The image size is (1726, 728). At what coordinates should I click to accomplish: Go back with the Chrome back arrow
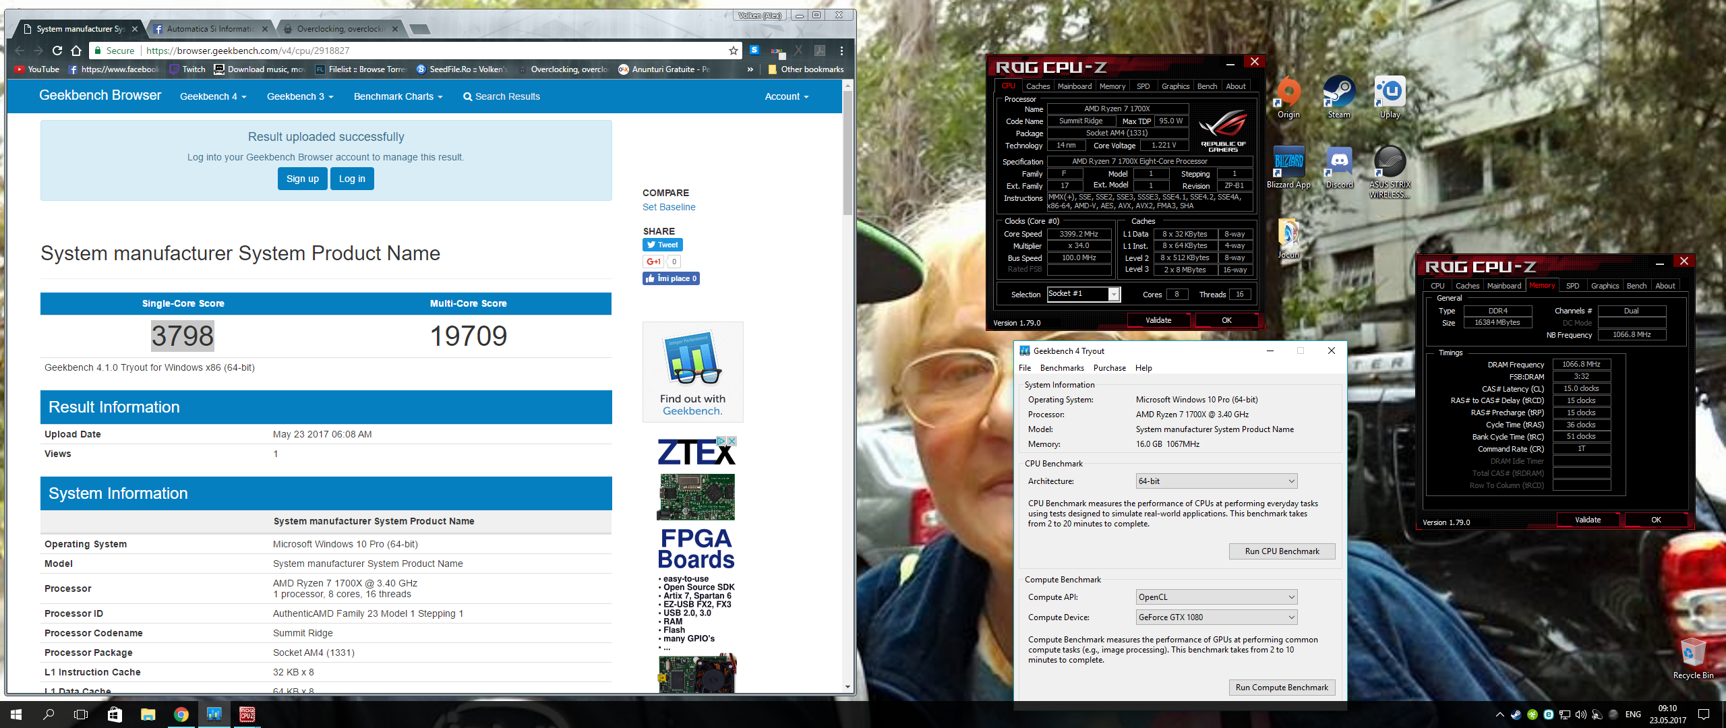coord(20,51)
